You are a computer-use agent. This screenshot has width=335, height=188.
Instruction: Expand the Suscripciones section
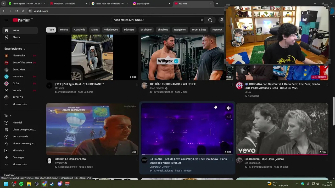tap(15, 49)
